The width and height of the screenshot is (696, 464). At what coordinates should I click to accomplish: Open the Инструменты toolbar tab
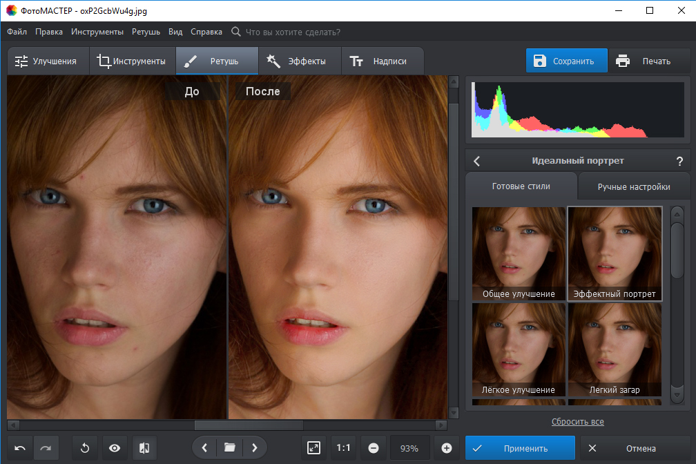pyautogui.click(x=133, y=61)
